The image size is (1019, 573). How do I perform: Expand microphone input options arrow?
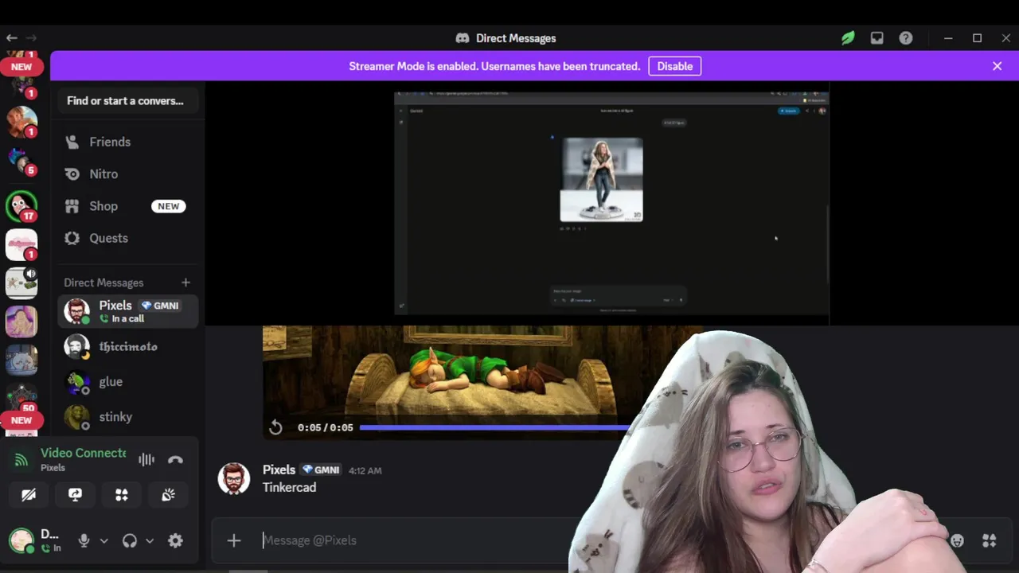(x=103, y=541)
